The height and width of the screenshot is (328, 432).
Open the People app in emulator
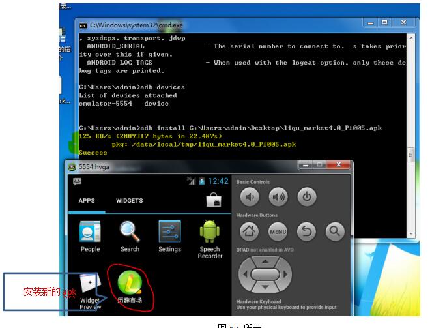click(90, 236)
